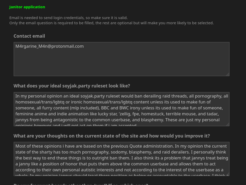Place cursor on line starting "feminine anime and indie"
Image resolution: width=246 pixels, height=185 pixels.
pos(117,114)
